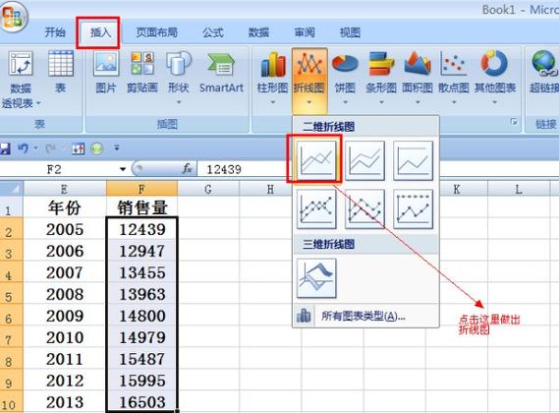Screen dimensions: 559x413
Task: Choose 100% stacked line with markers thumbnail
Action: coord(414,208)
